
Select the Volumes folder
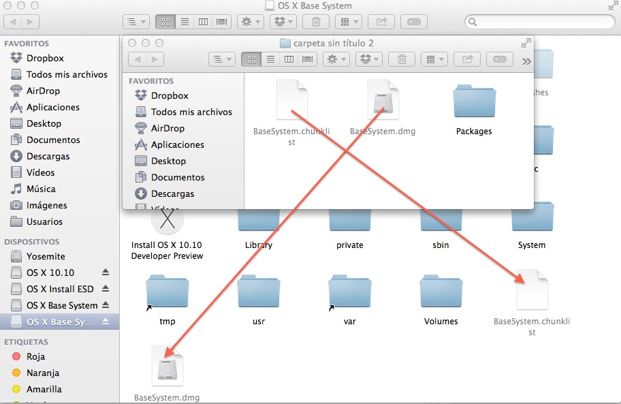click(x=441, y=300)
